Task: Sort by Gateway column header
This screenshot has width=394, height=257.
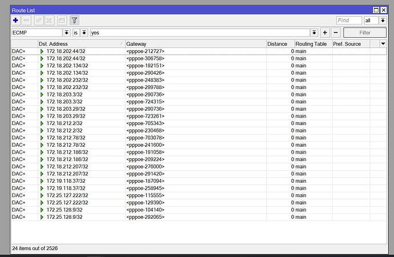Action: pyautogui.click(x=196, y=44)
